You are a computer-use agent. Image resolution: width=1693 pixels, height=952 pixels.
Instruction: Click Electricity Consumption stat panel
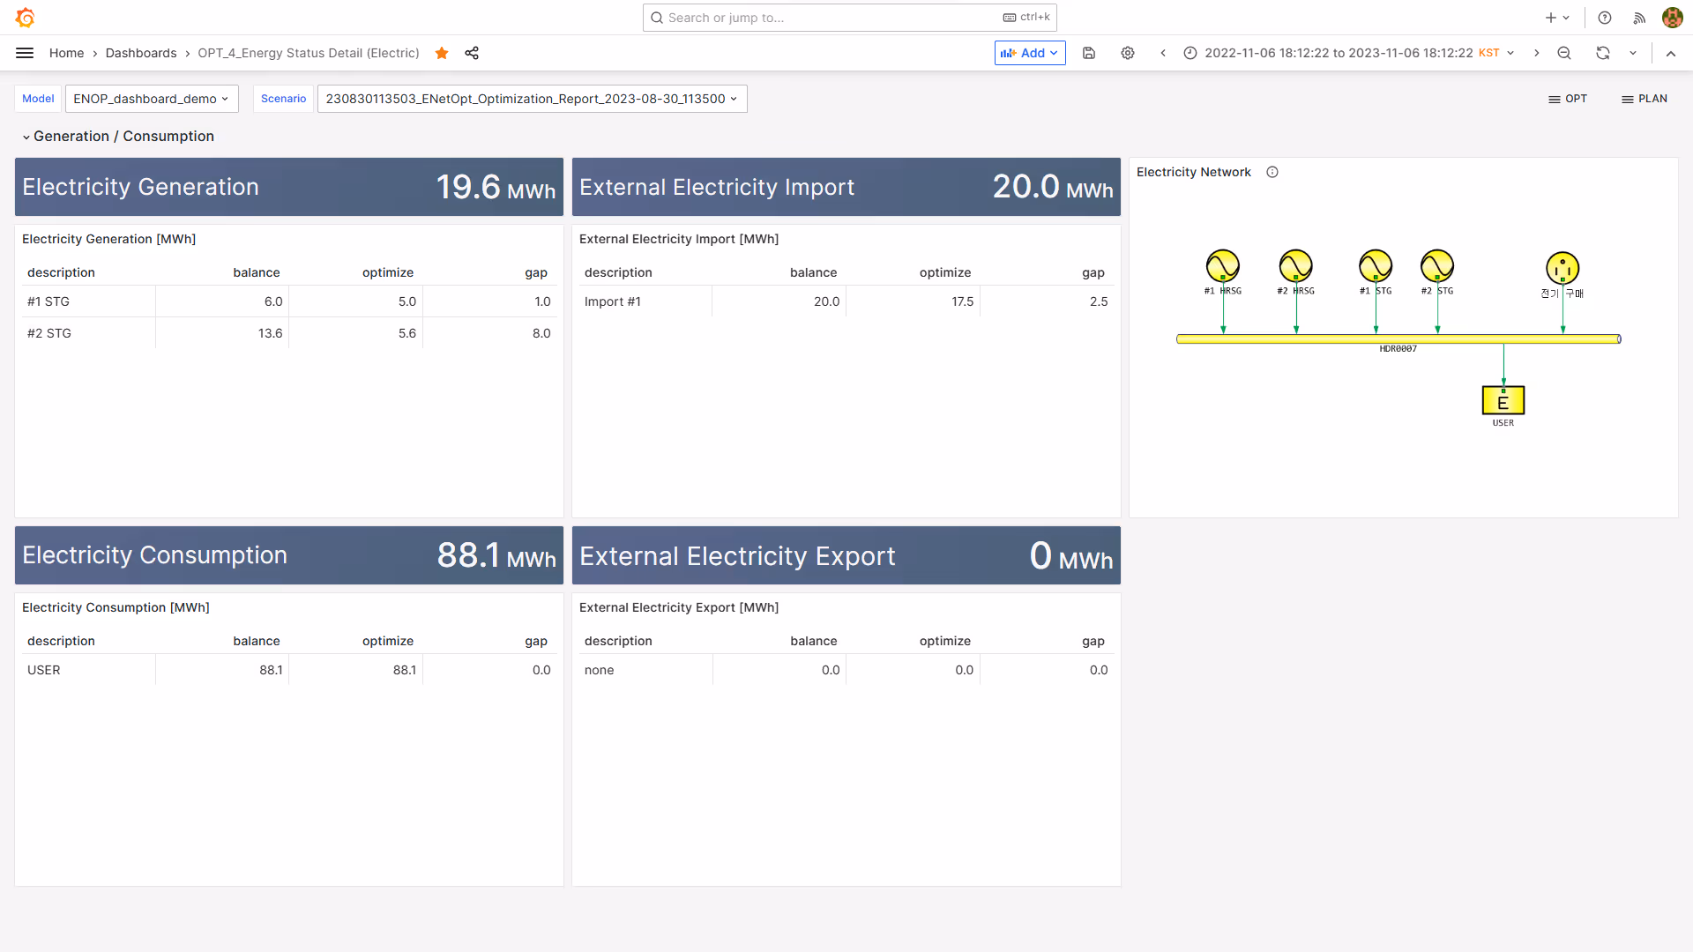(x=289, y=555)
